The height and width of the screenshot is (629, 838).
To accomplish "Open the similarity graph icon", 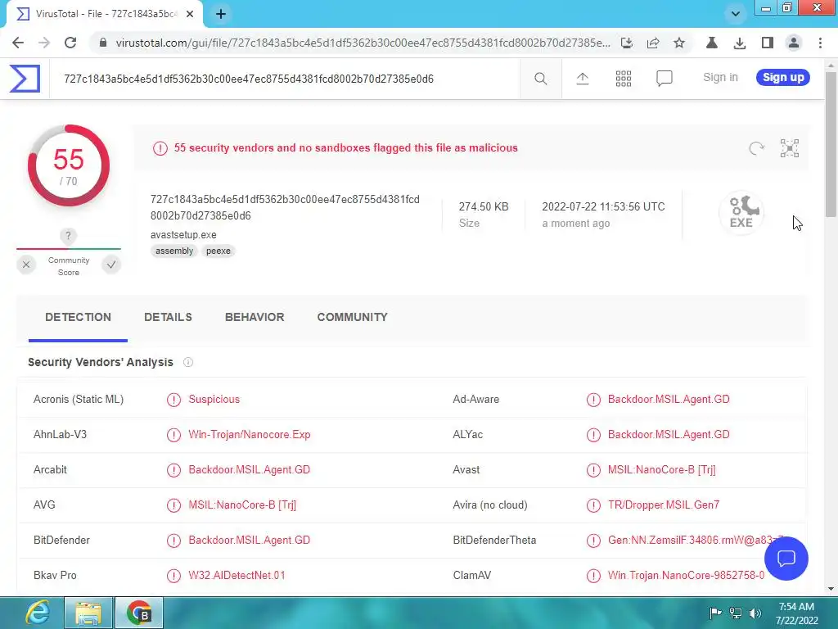I will (x=790, y=148).
